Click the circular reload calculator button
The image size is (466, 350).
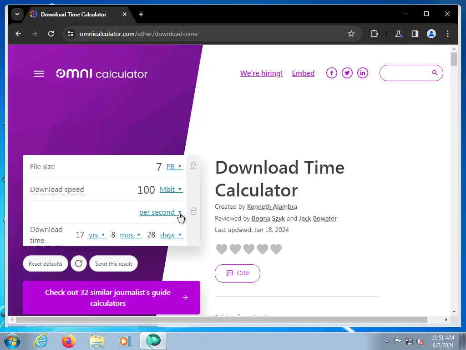pos(79,263)
